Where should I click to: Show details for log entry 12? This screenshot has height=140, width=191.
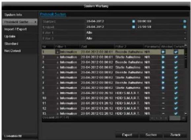point(176,108)
